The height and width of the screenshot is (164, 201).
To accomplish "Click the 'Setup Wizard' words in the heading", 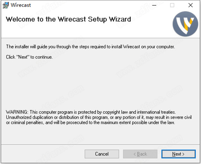I will pos(109,19).
